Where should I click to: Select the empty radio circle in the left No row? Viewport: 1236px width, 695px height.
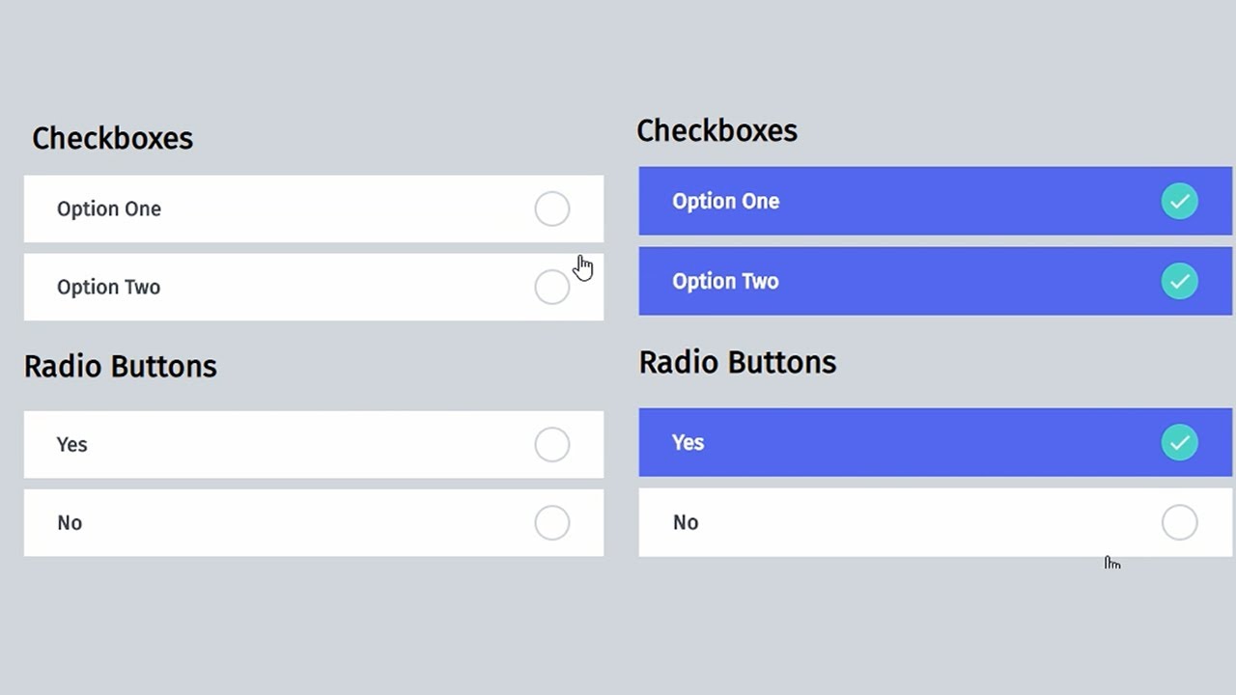click(x=552, y=522)
